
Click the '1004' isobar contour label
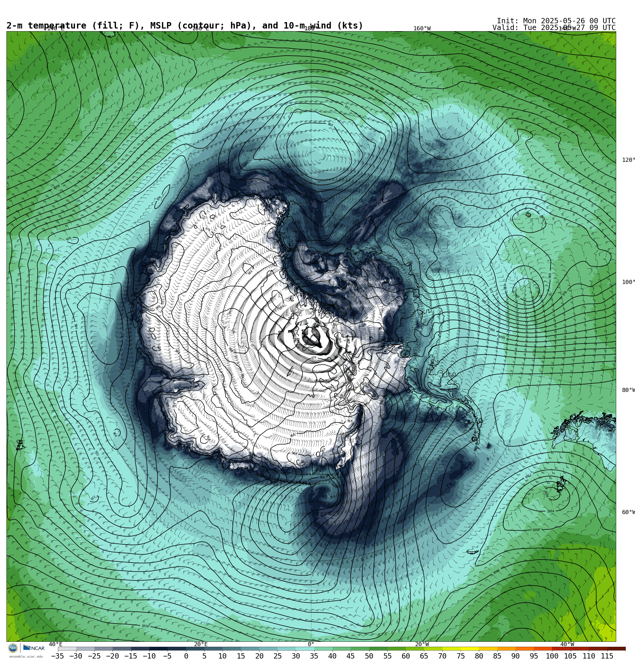[551, 511]
